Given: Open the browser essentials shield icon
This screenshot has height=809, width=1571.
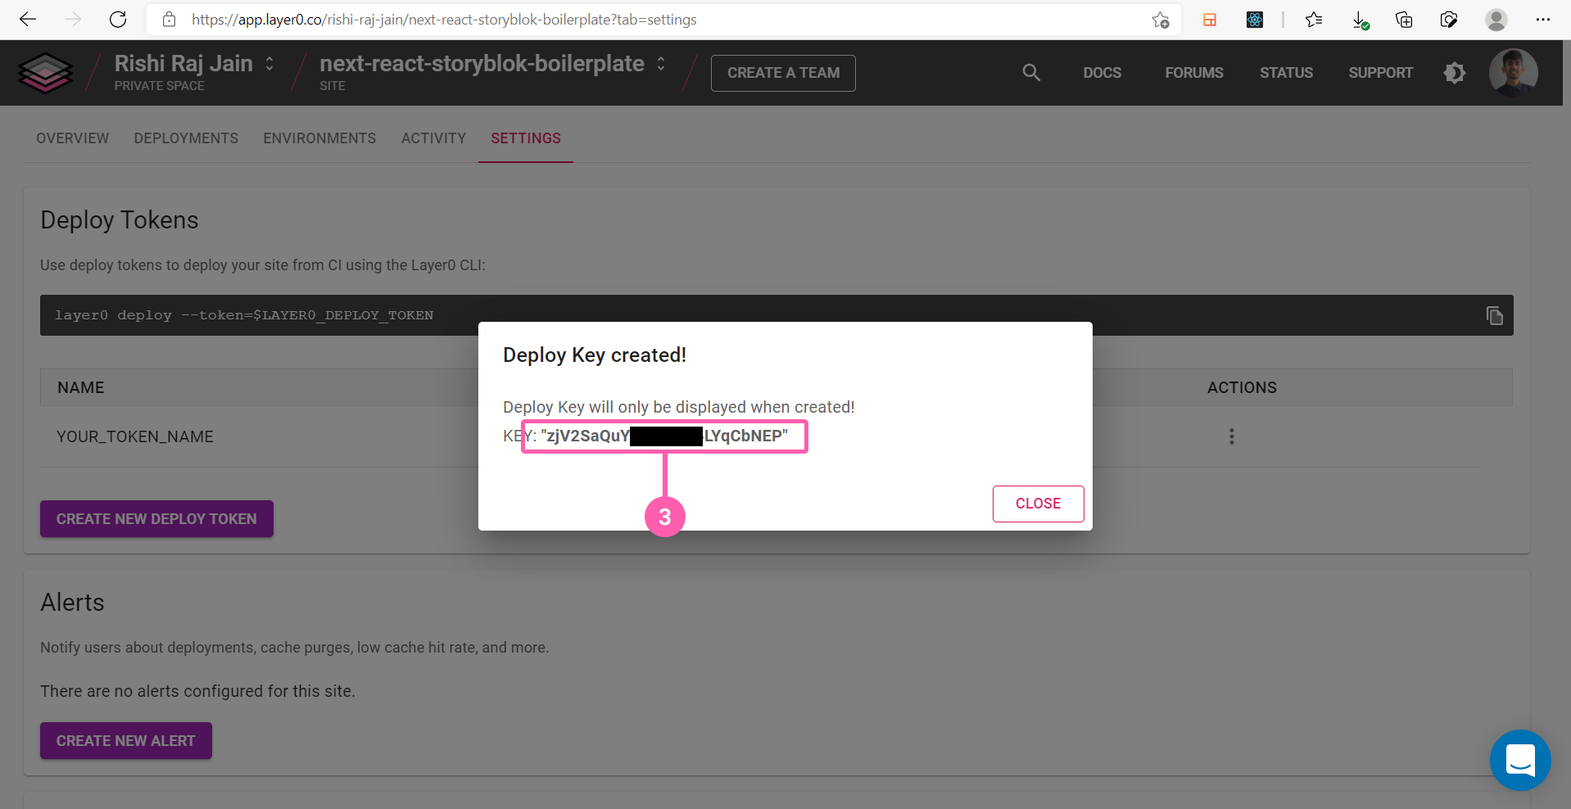Looking at the screenshot, I should pos(1449,20).
